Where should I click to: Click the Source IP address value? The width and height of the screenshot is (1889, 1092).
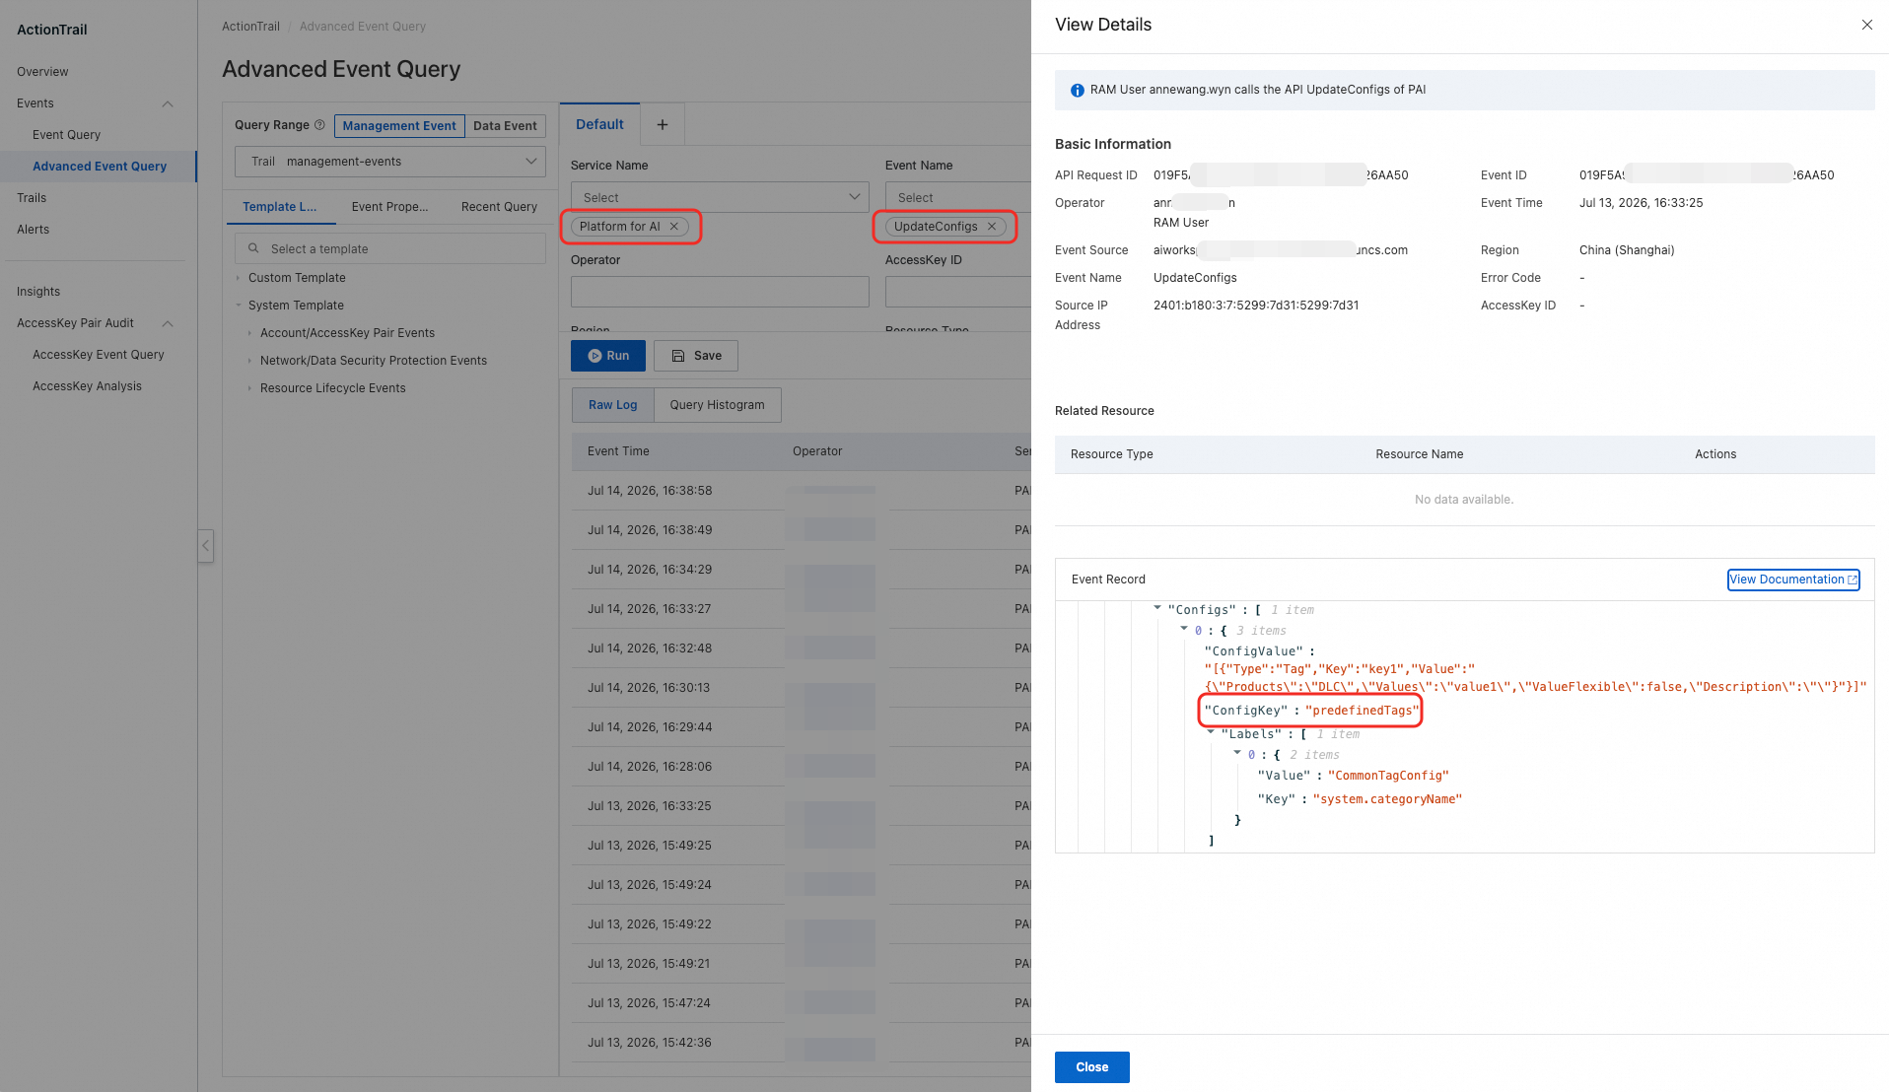(1256, 306)
